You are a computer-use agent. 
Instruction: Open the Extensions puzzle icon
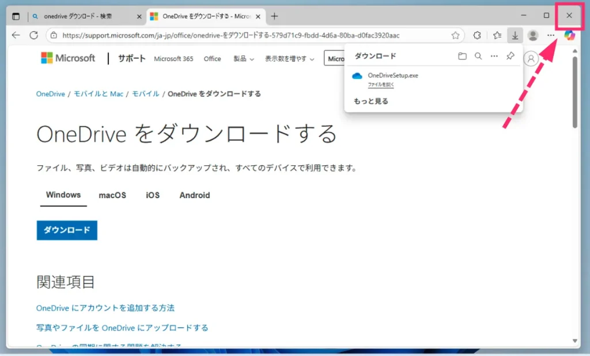(477, 35)
